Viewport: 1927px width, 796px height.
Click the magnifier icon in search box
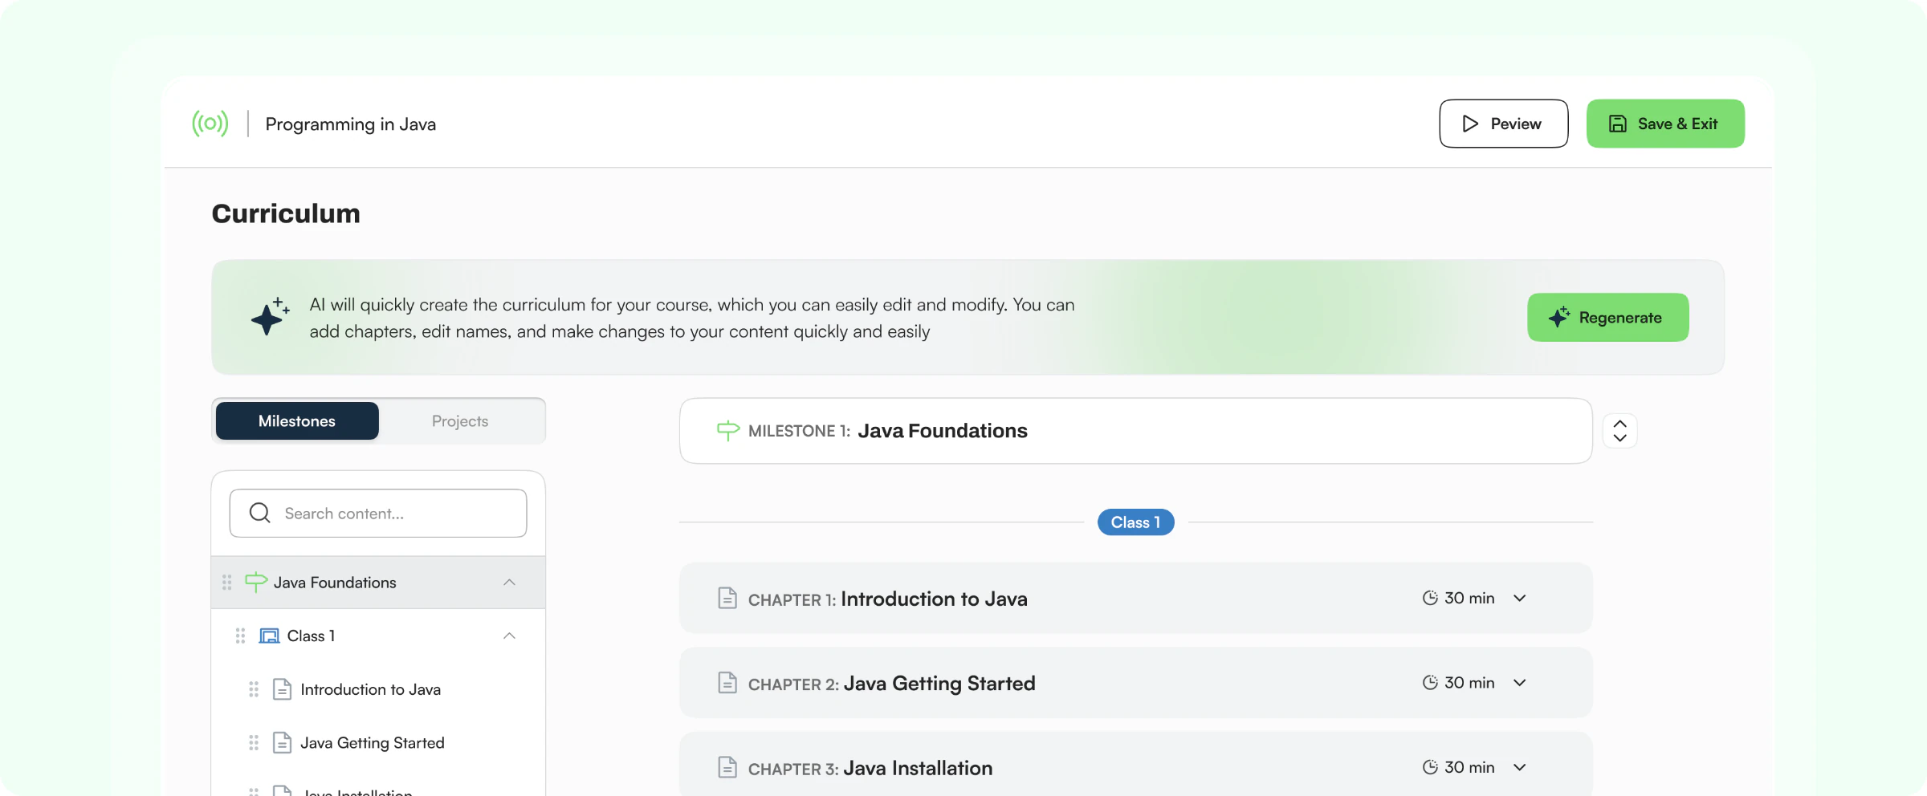pos(259,513)
